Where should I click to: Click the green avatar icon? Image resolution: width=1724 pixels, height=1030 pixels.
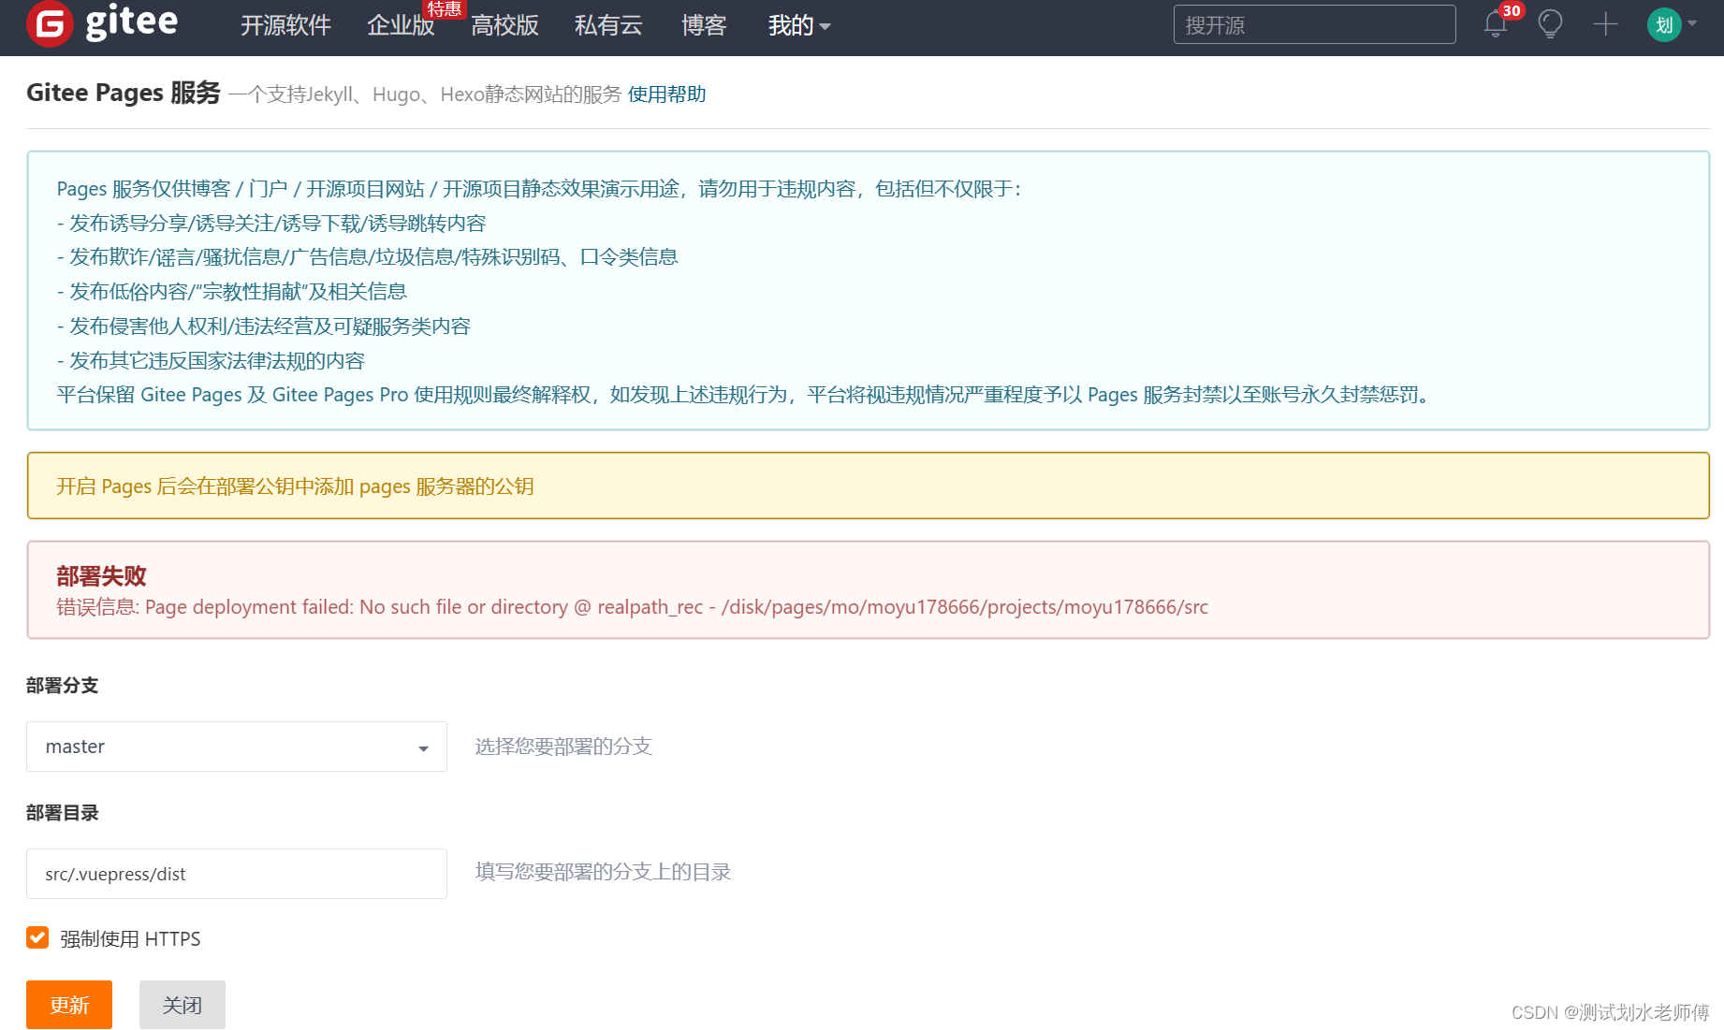tap(1663, 24)
